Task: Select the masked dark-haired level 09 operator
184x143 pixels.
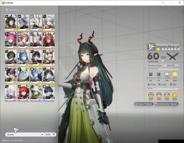Action: click(11, 58)
